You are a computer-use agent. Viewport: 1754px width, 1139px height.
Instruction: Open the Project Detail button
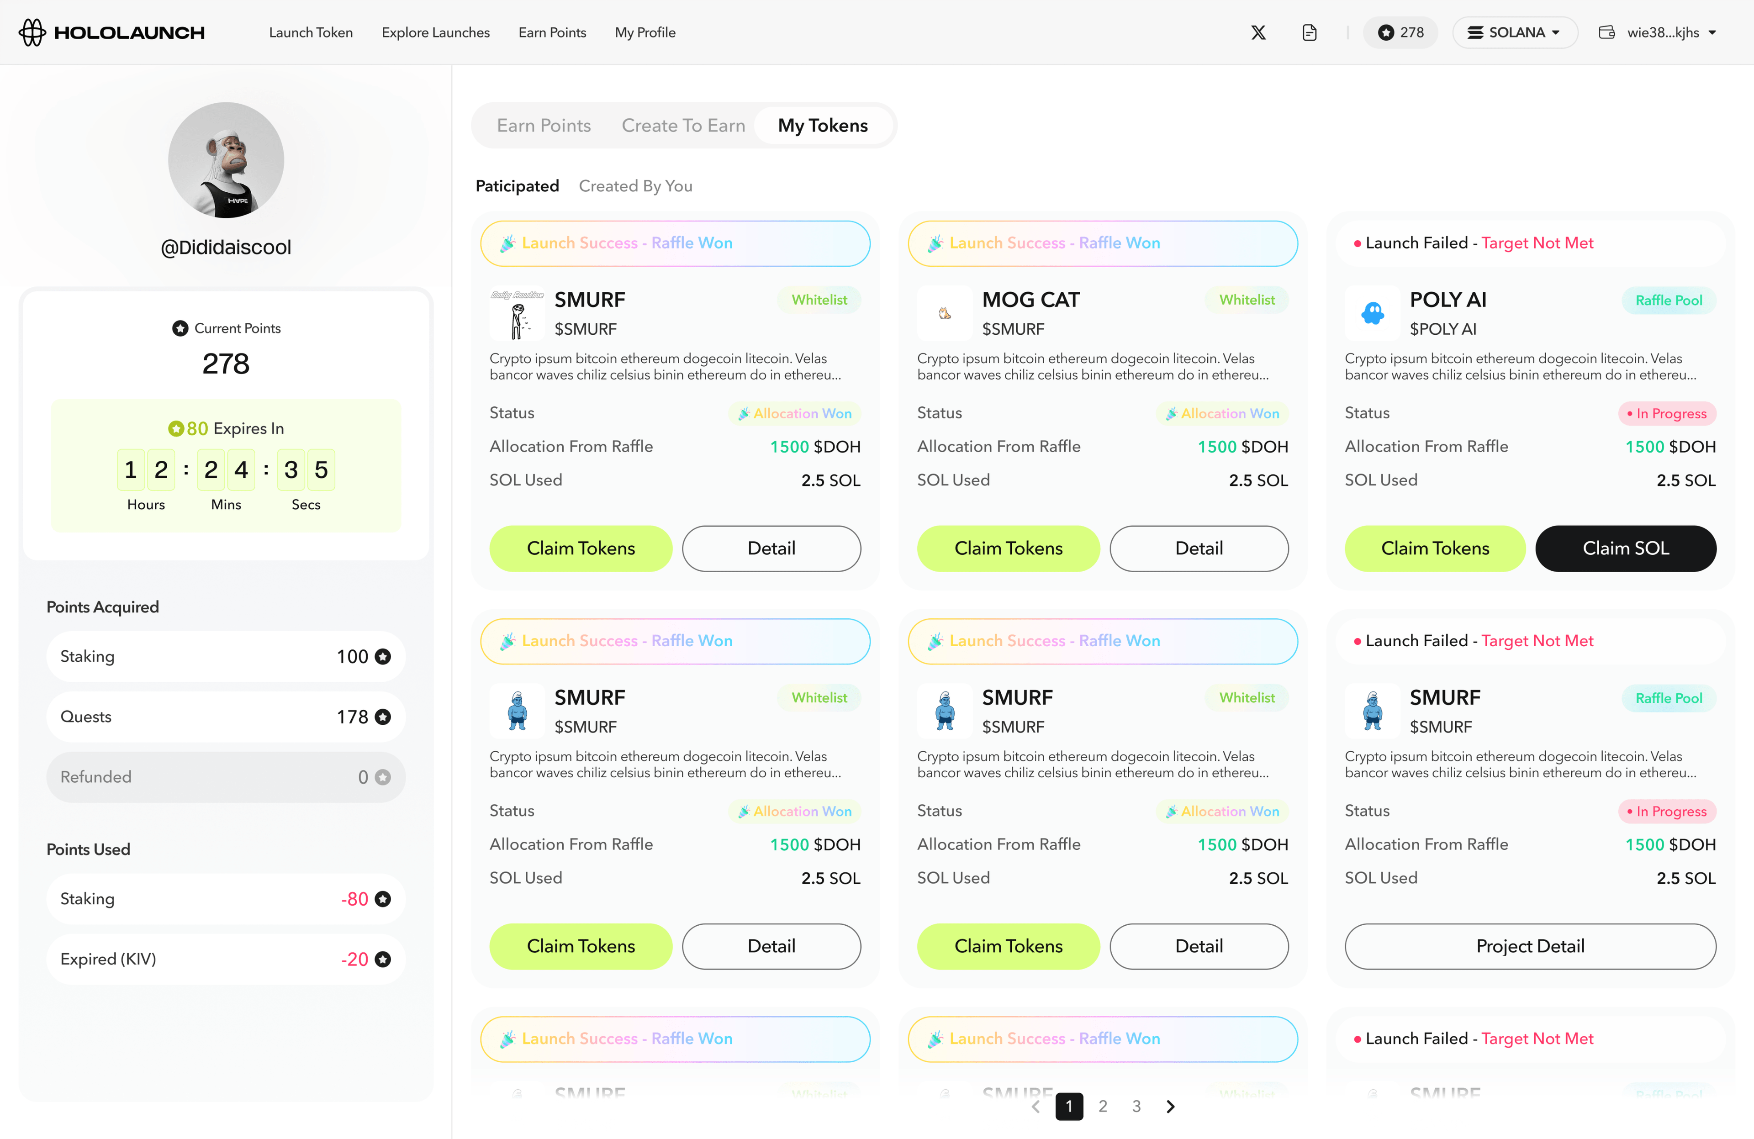click(x=1530, y=946)
